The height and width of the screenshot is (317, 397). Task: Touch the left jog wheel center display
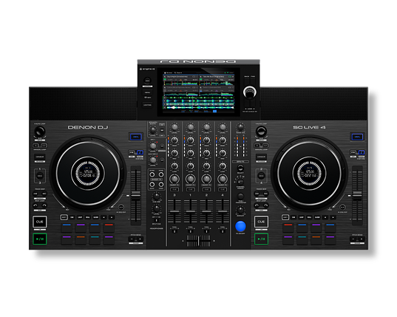click(x=87, y=174)
